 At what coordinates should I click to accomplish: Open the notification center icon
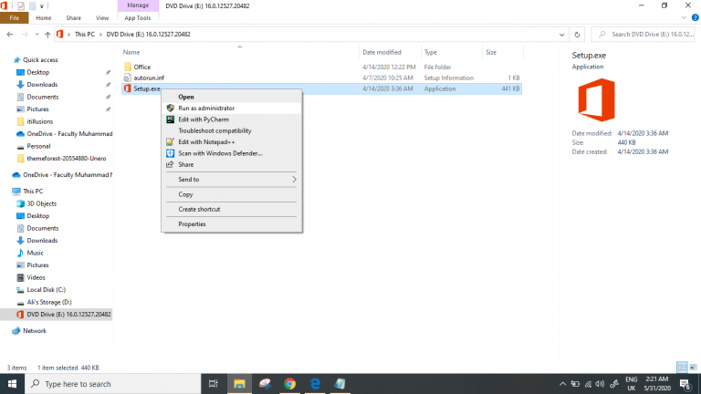click(x=685, y=384)
